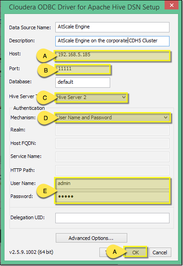This screenshot has width=183, height=266.
Task: Click the Host FQDN input field
Action: [x=112, y=143]
